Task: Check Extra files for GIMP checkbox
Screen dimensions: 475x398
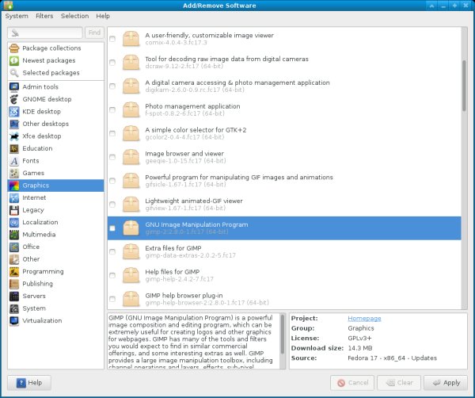Action: (x=112, y=252)
